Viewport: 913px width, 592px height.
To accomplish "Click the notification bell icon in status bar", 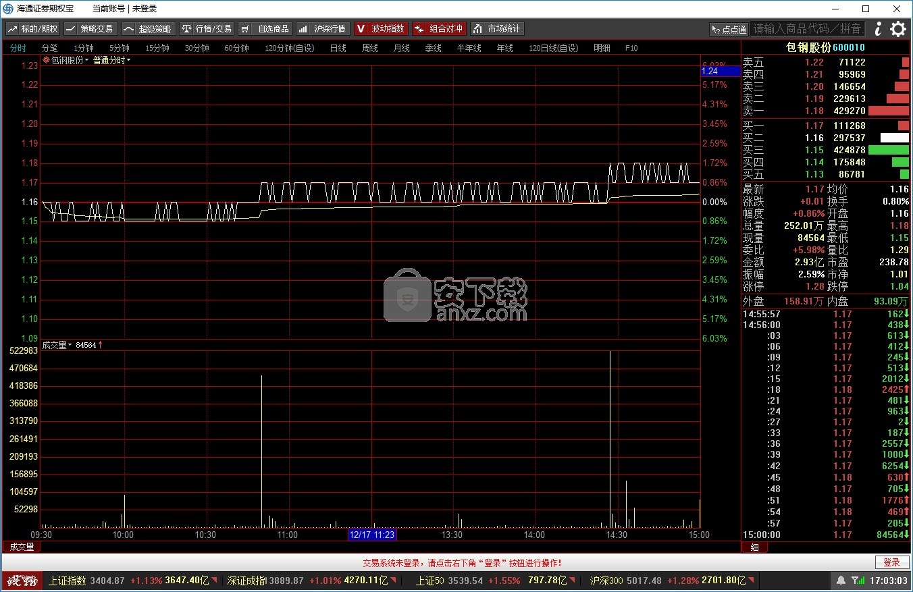I will click(x=841, y=581).
